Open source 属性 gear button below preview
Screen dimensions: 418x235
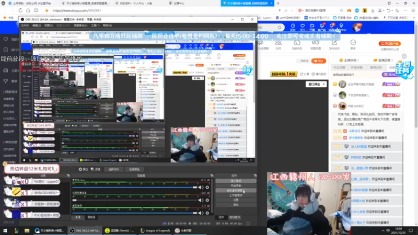tap(83, 169)
